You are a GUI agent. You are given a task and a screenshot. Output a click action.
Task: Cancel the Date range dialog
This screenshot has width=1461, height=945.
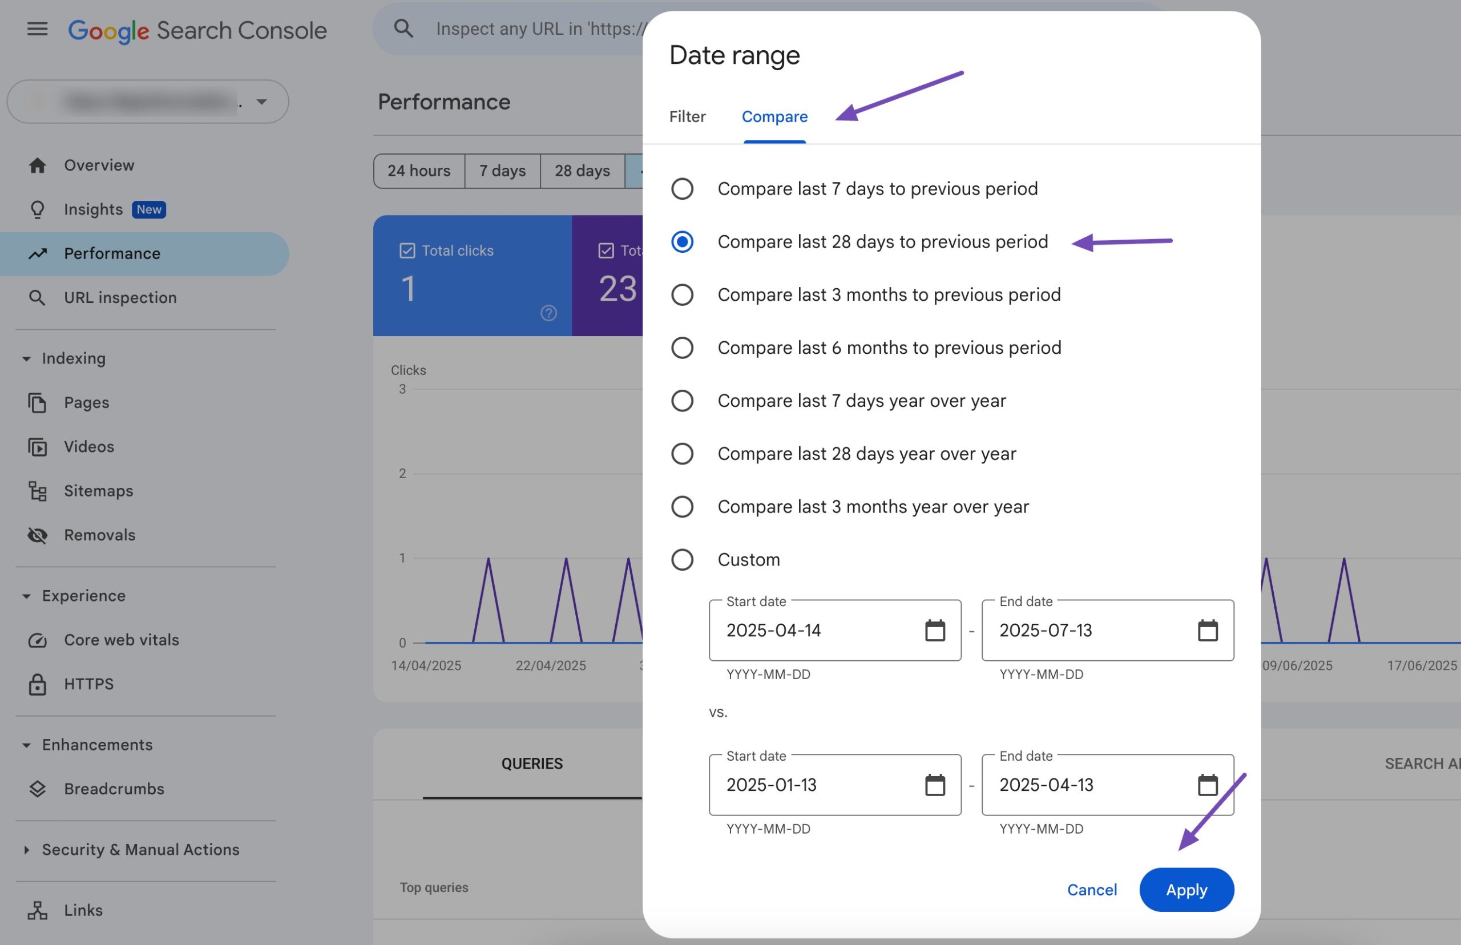click(x=1092, y=889)
